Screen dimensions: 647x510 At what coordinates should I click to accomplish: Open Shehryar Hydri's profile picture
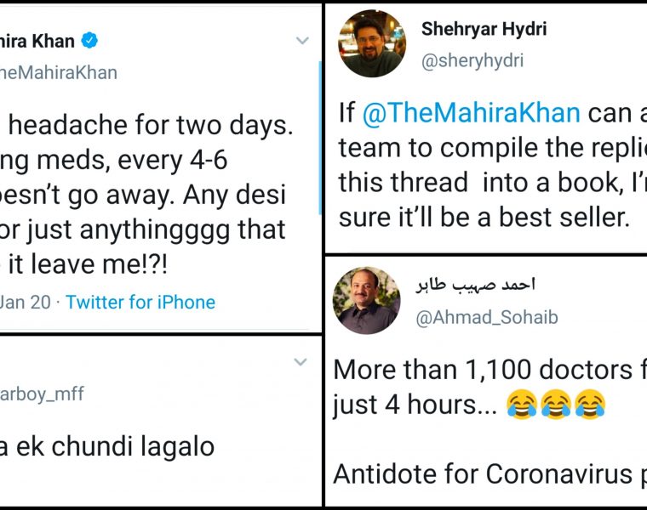click(x=372, y=44)
